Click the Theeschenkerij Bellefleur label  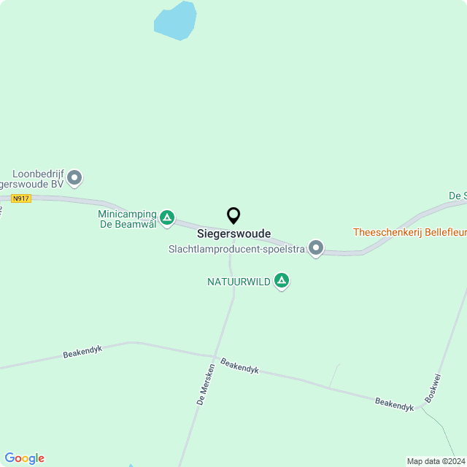point(410,232)
